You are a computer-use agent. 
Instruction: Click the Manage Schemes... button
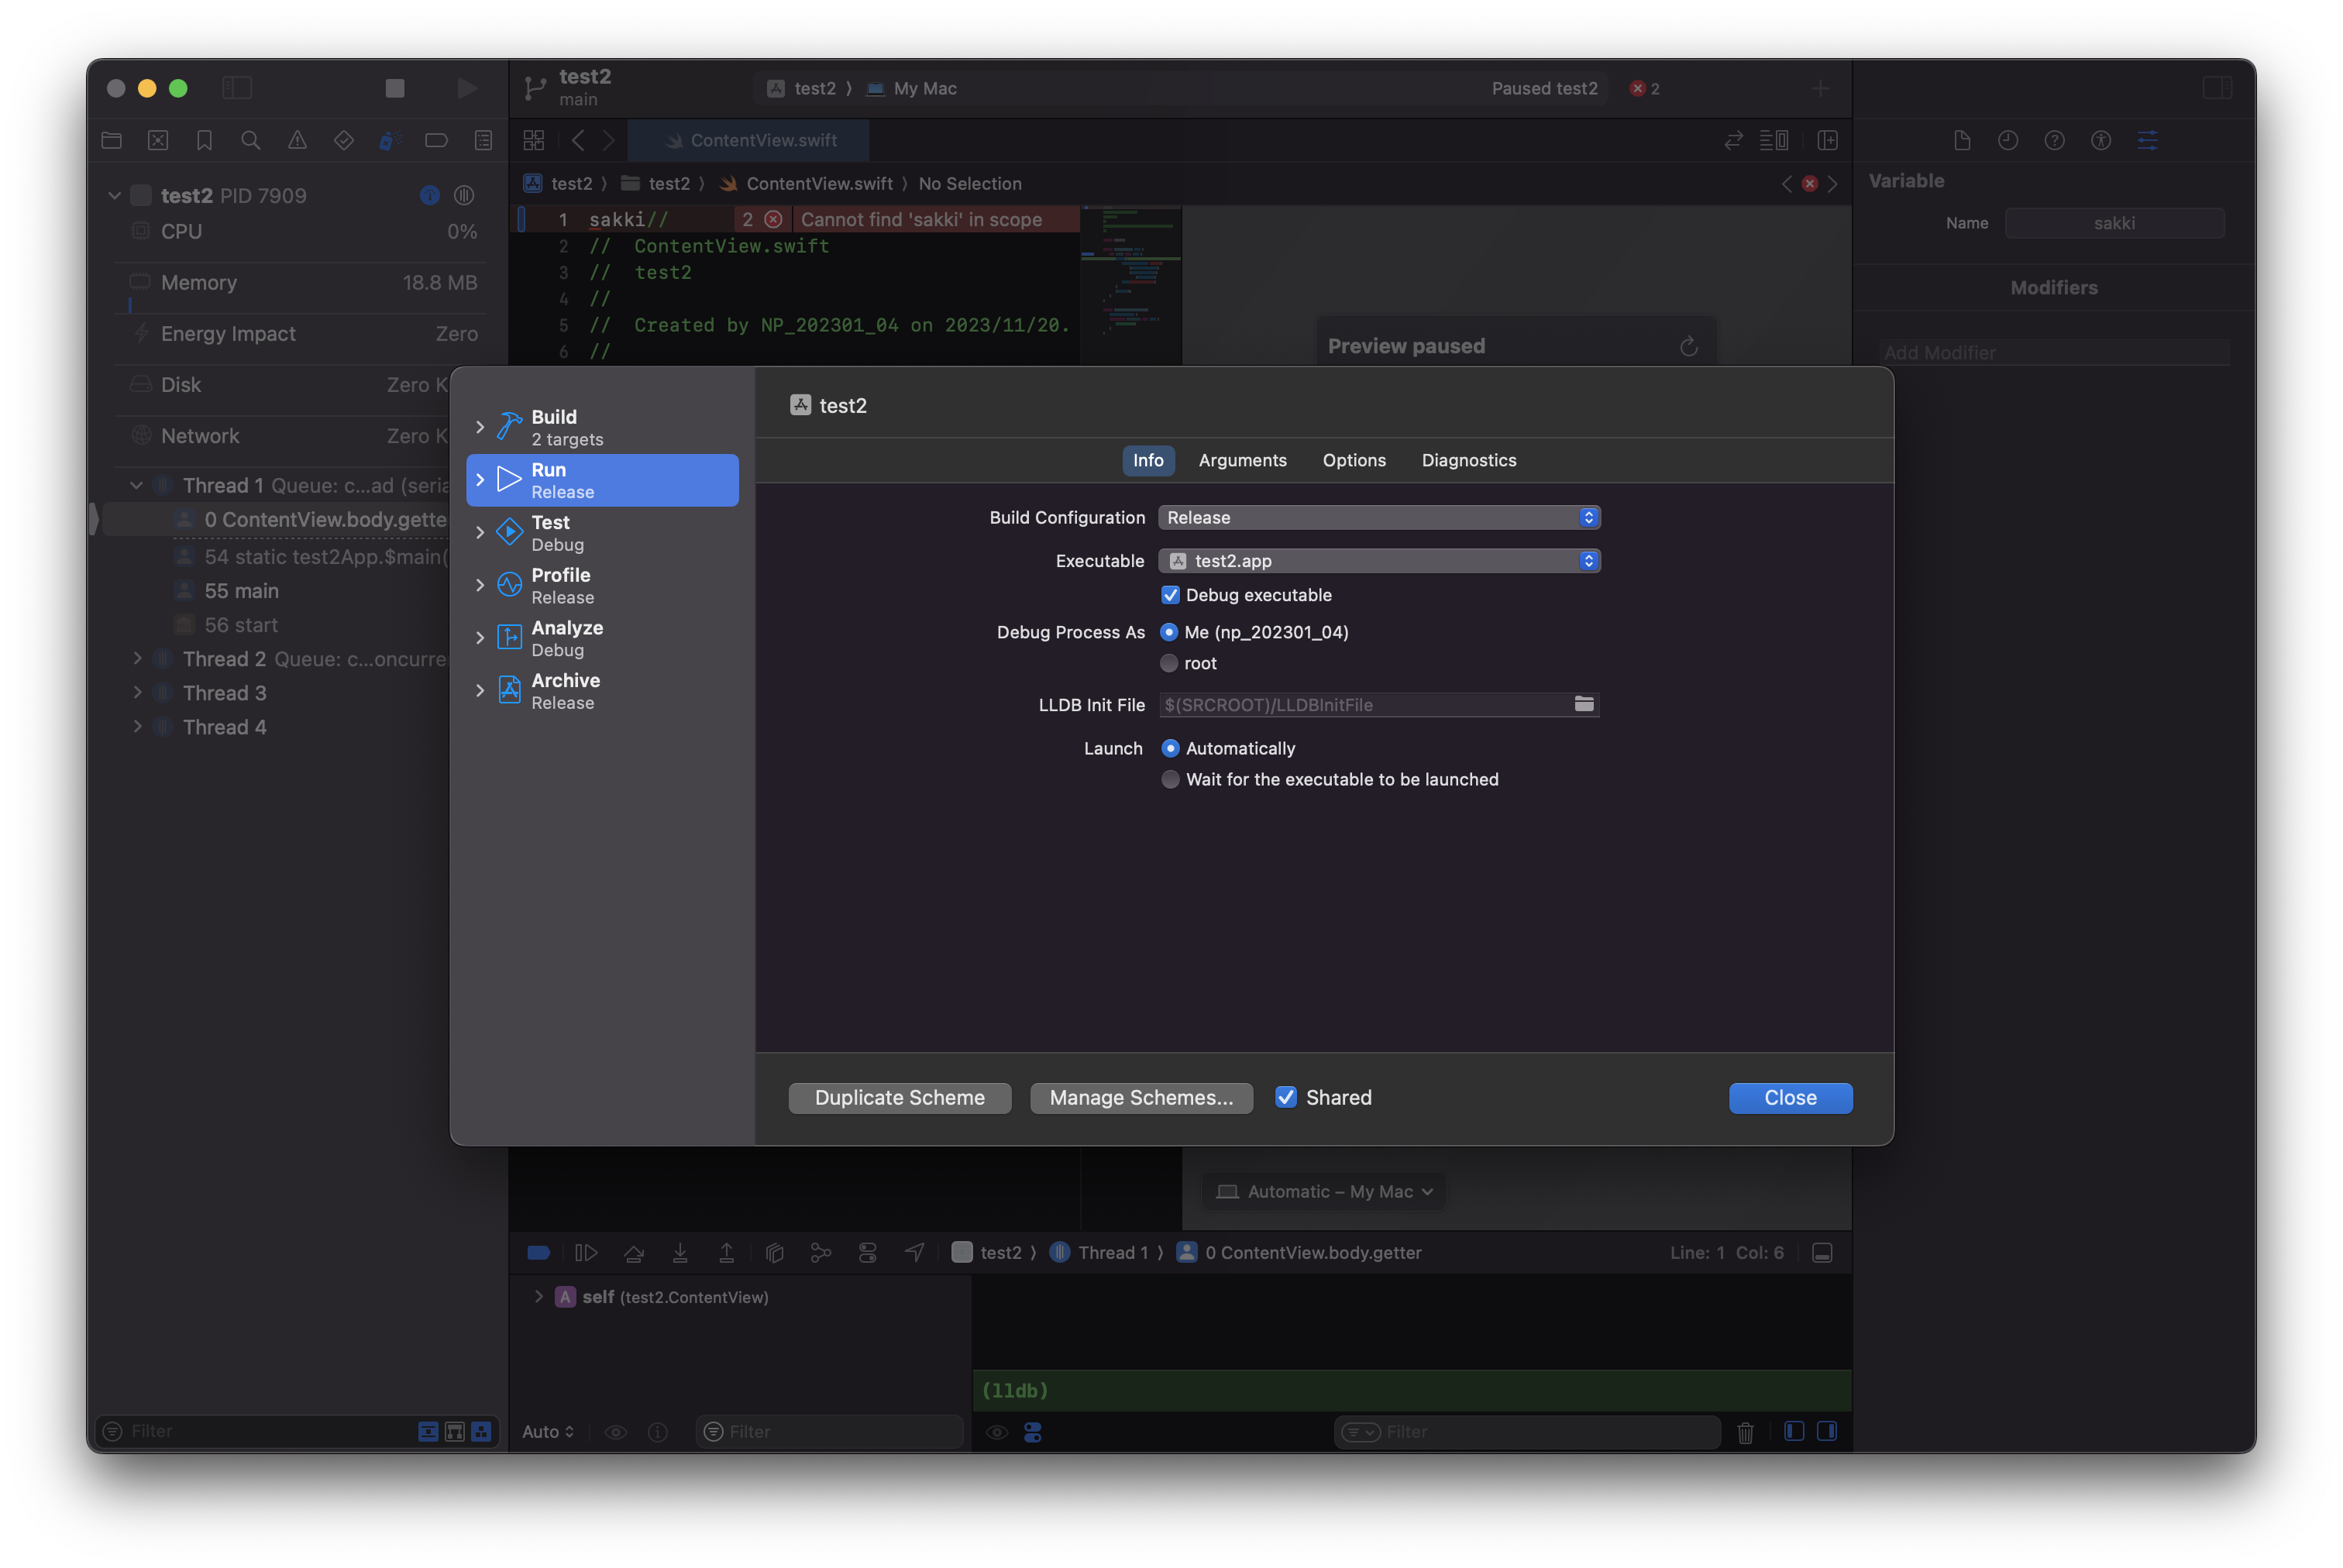tap(1141, 1097)
